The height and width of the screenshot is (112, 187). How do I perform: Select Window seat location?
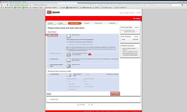(84, 84)
